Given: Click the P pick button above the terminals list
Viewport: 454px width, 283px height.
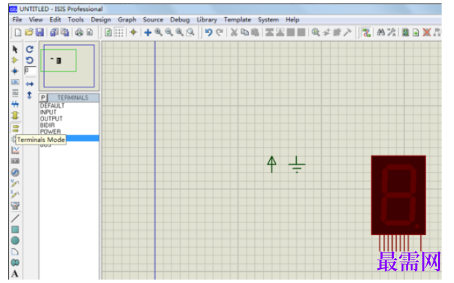Looking at the screenshot, I should 43,98.
